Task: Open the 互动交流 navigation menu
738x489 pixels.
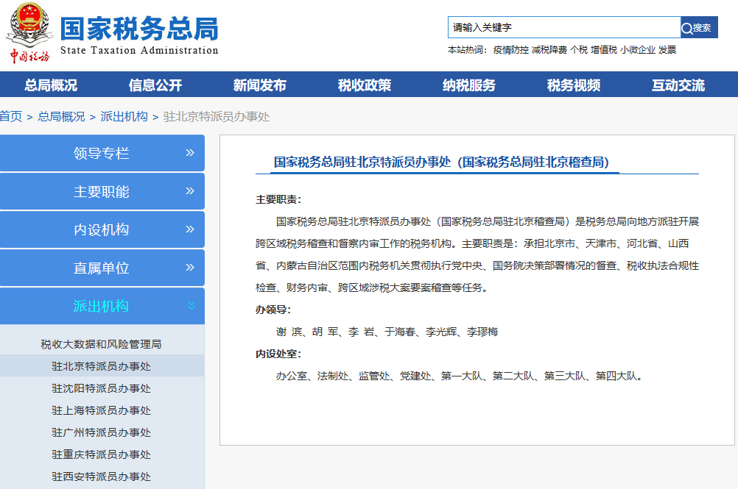Action: coord(678,85)
